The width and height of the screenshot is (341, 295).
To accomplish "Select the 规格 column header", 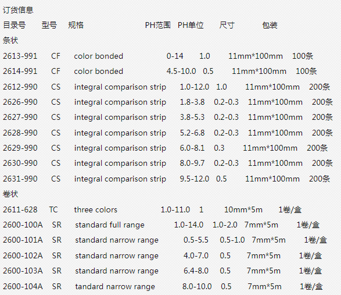I will point(76,25).
